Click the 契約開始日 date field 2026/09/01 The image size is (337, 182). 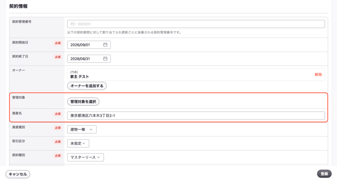tap(89, 45)
